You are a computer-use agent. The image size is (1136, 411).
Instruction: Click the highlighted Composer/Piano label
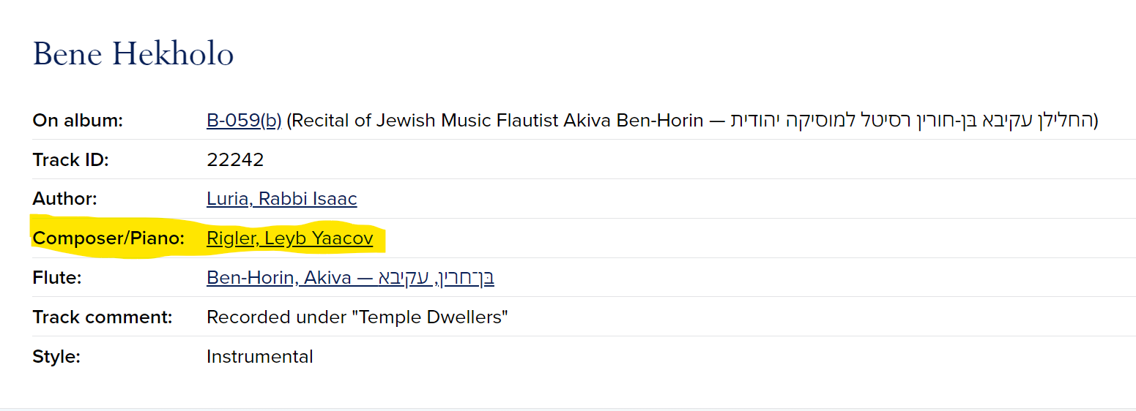click(108, 238)
